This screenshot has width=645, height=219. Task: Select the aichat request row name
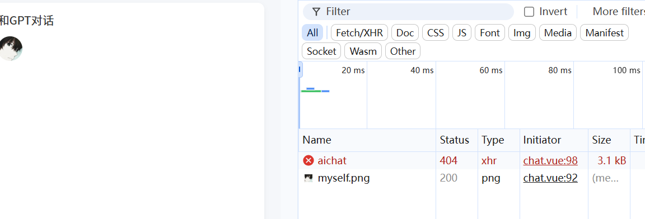pos(333,160)
